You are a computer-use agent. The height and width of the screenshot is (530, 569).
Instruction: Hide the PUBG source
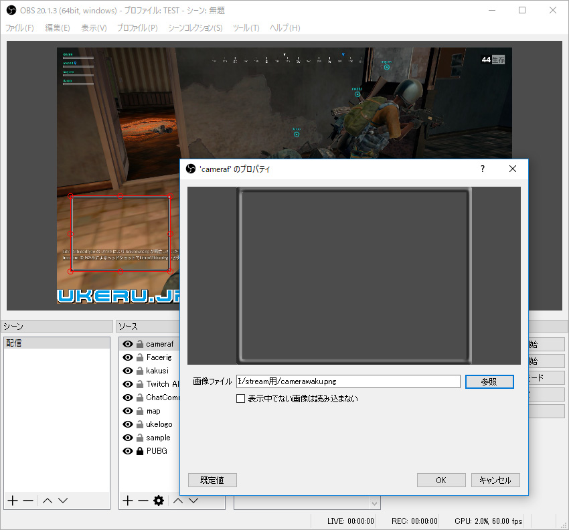pos(127,451)
